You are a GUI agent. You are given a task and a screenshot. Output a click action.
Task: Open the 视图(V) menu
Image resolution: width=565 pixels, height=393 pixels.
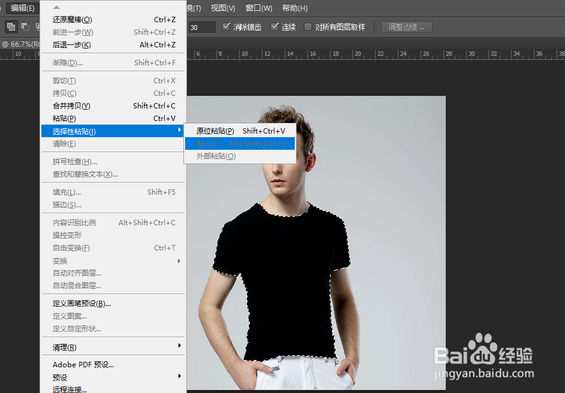[223, 8]
